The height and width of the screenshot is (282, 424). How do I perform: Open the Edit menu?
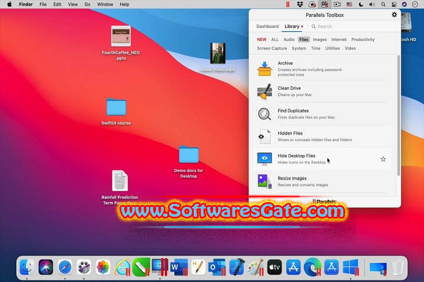click(57, 4)
